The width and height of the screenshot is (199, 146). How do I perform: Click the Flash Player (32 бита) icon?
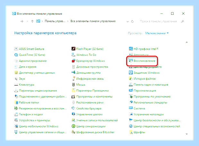coord(74,49)
